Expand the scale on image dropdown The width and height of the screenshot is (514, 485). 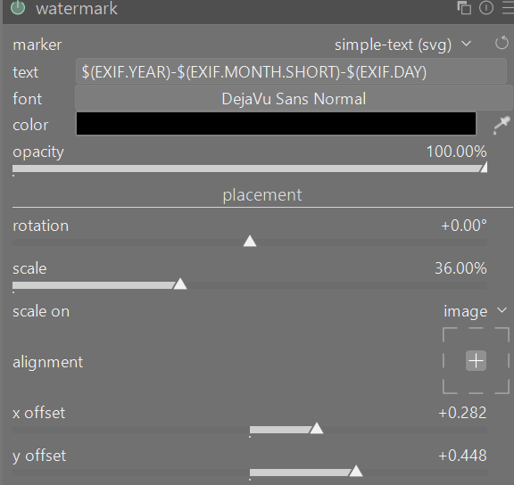[475, 311]
